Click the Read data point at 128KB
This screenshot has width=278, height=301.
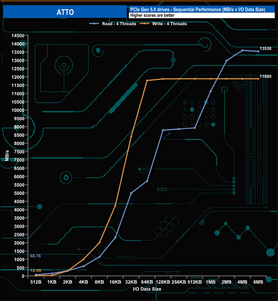[x=163, y=130]
